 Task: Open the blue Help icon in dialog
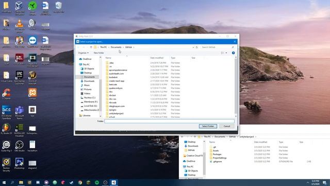(233, 53)
